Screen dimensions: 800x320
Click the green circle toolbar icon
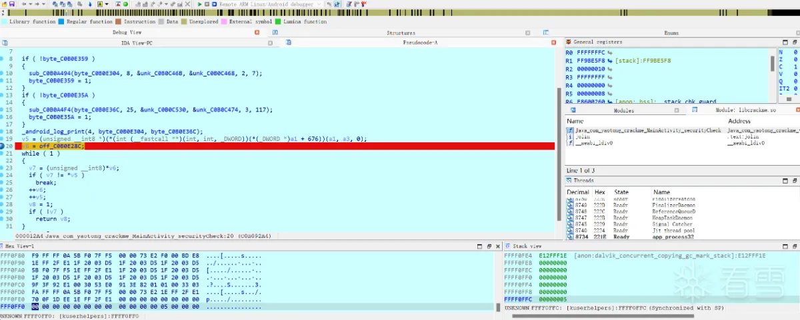point(125,4)
